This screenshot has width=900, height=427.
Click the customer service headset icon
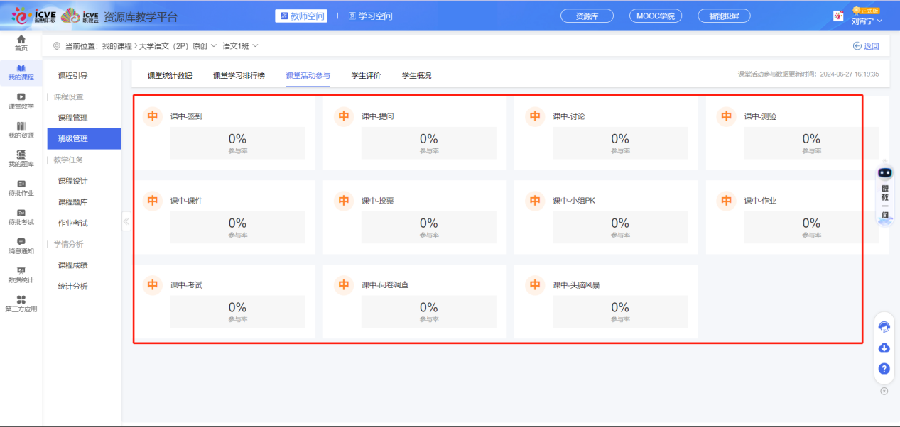coord(884,326)
